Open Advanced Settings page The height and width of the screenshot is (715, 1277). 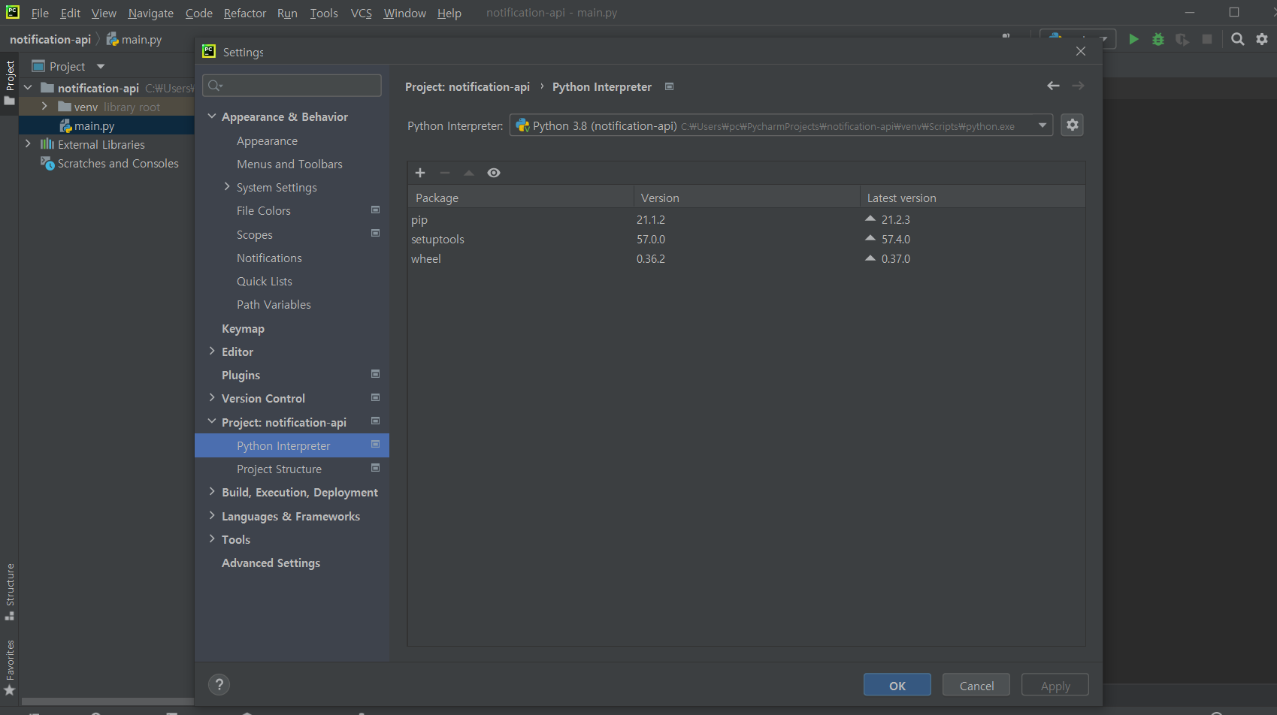click(271, 563)
